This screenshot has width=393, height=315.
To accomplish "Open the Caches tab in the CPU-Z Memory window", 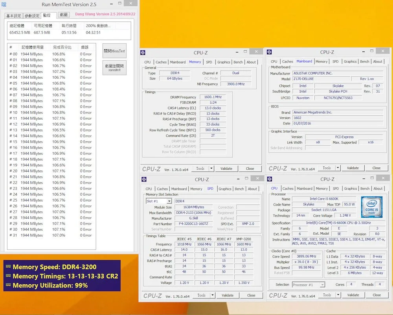I will point(161,62).
